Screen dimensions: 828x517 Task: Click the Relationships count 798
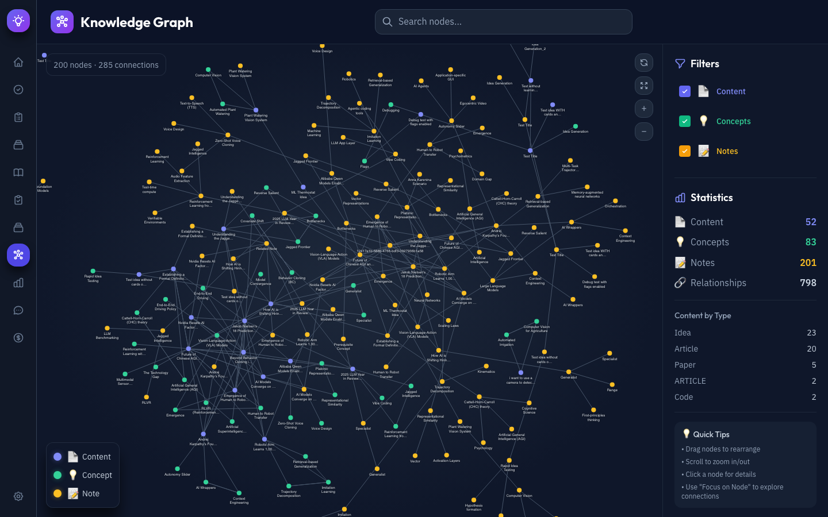point(808,283)
